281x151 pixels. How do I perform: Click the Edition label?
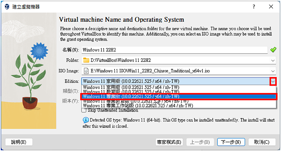click(72, 81)
